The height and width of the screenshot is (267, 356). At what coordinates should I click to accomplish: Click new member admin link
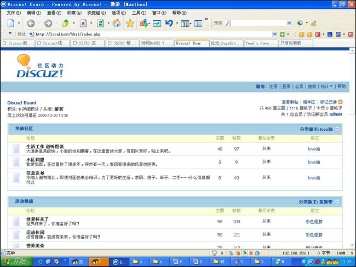336,114
